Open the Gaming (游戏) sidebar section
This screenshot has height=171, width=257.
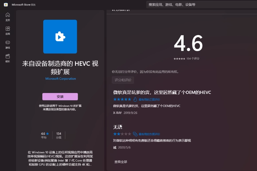pos(8,45)
